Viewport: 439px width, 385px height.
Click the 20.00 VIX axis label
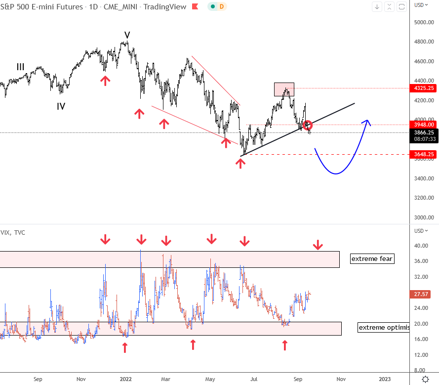(421, 324)
